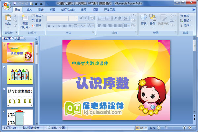
Task: Click the zoom slider handle
Action: click(x=166, y=128)
